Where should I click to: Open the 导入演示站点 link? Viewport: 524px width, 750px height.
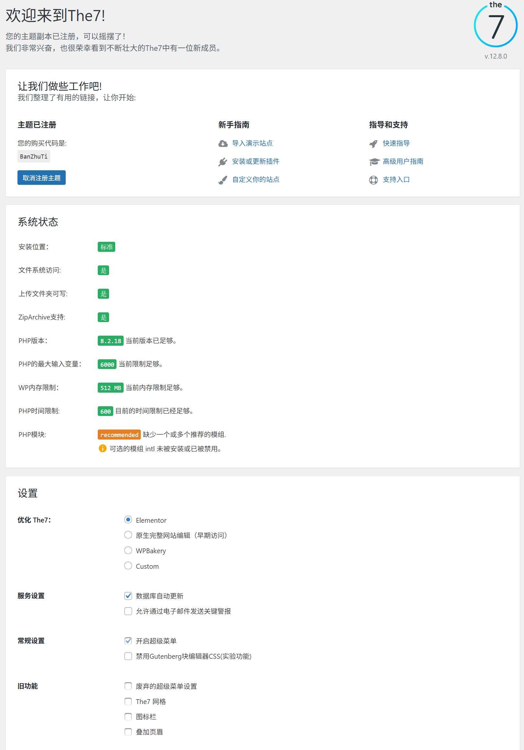(252, 143)
